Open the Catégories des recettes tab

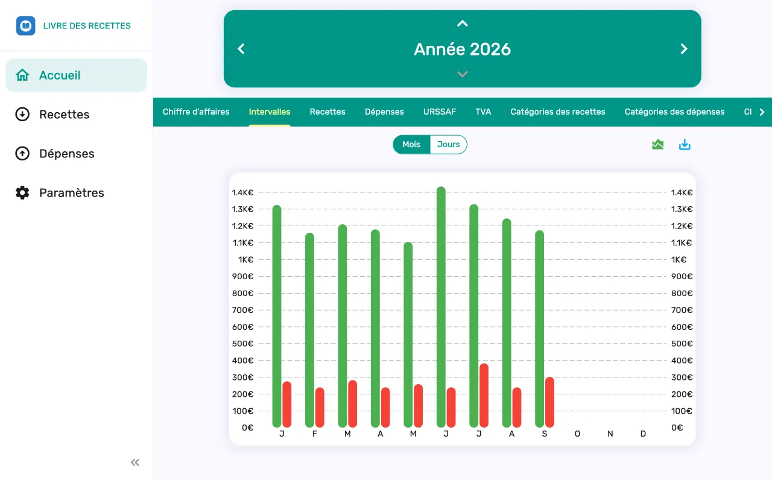(558, 112)
